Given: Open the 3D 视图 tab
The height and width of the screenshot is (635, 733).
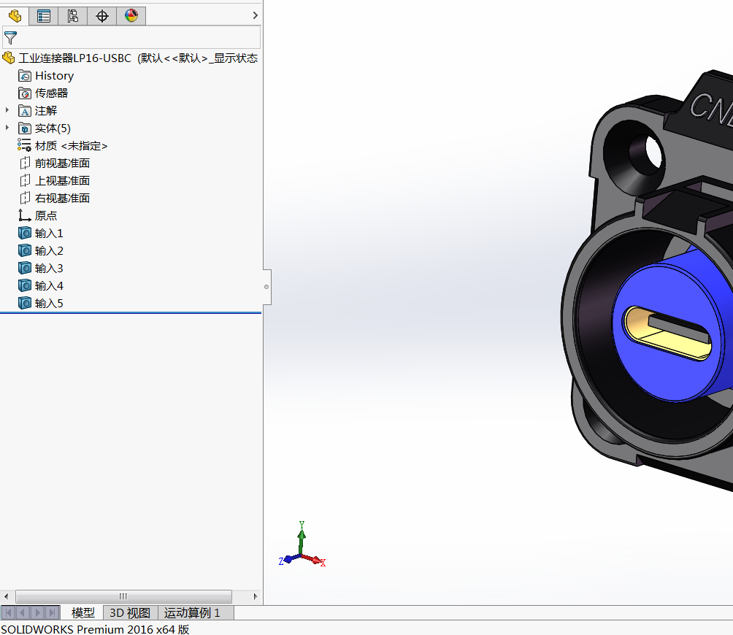Looking at the screenshot, I should [130, 612].
